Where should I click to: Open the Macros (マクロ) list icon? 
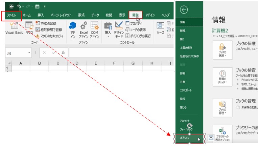(29, 28)
